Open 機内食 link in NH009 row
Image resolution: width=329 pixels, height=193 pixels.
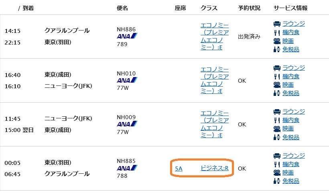click(x=291, y=120)
